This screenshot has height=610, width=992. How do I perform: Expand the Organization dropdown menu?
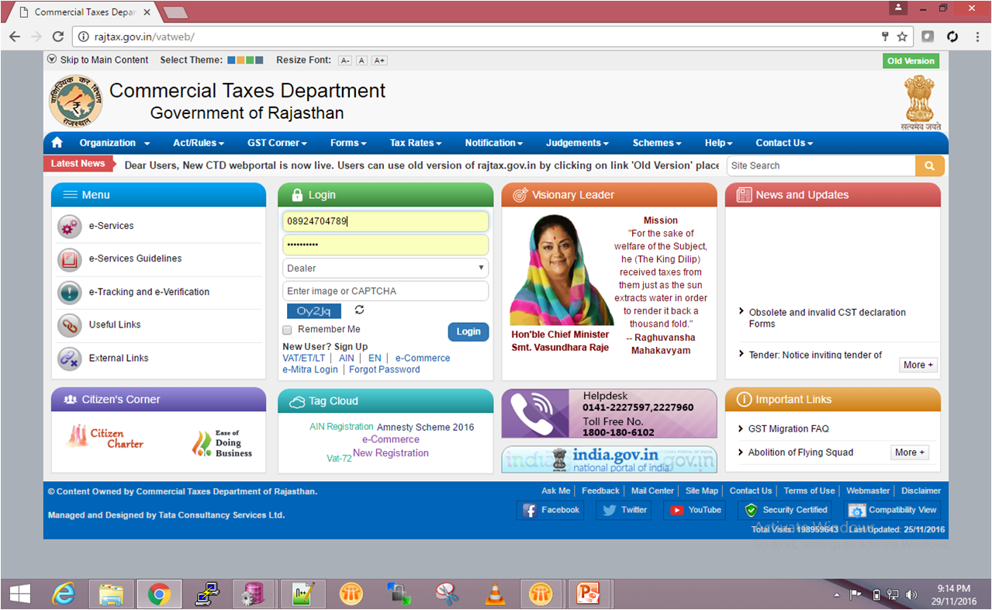pyautogui.click(x=114, y=143)
